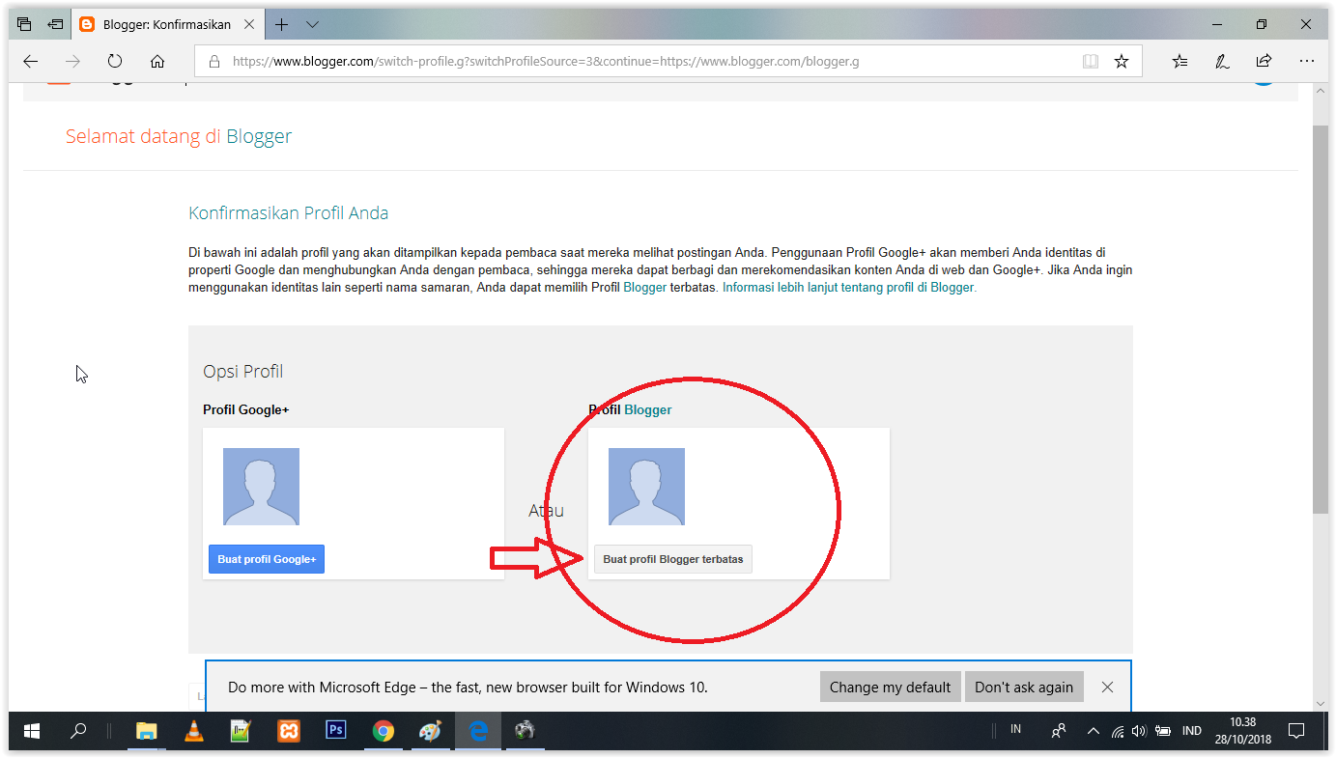Open Informasi lebih lanjut tentang profil link
Viewport: 1336px width, 758px height.
pos(849,288)
